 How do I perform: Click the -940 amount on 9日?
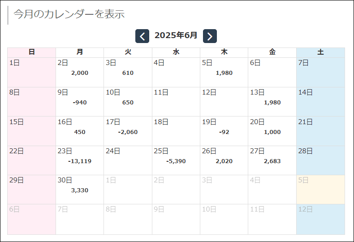[80, 102]
